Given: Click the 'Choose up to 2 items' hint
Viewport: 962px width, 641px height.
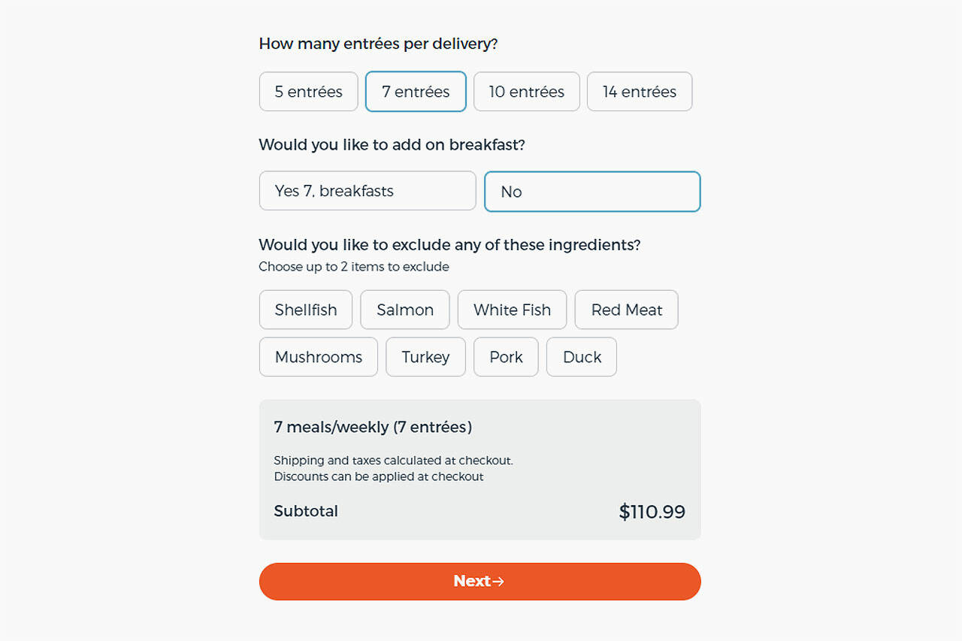Looking at the screenshot, I should point(354,267).
